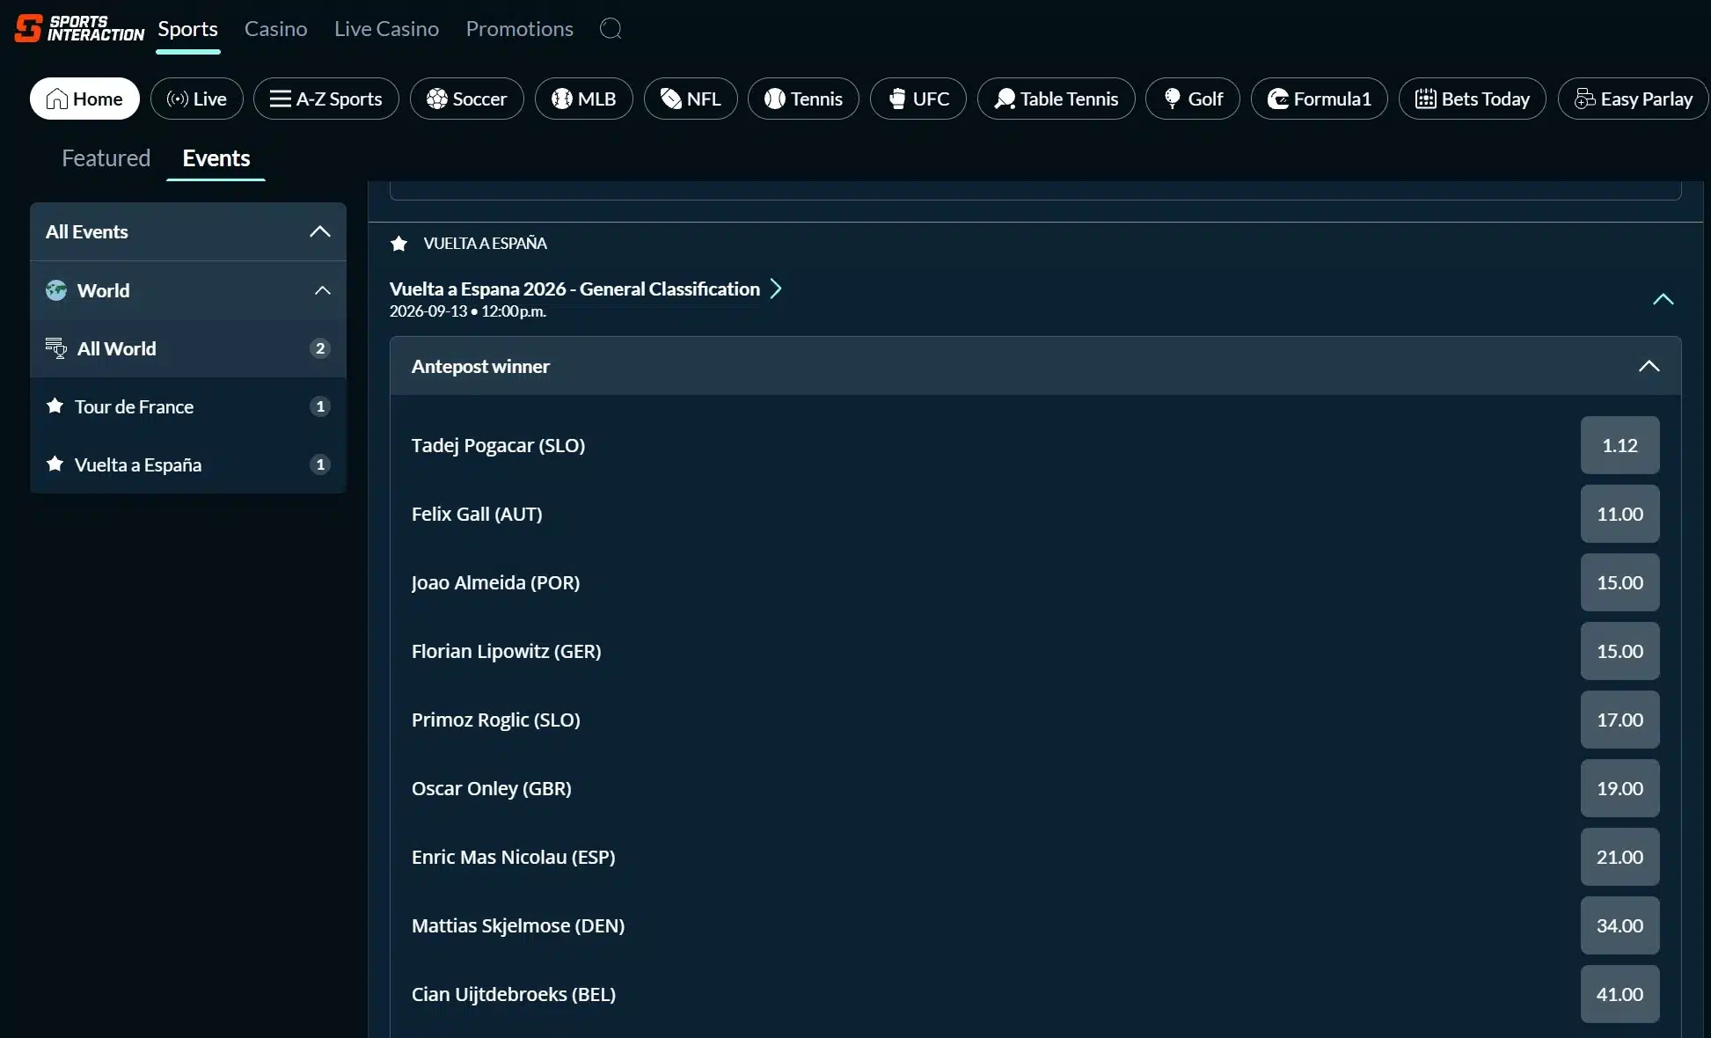Click the Home house icon
Viewport: 1711px width, 1038px height.
[57, 99]
